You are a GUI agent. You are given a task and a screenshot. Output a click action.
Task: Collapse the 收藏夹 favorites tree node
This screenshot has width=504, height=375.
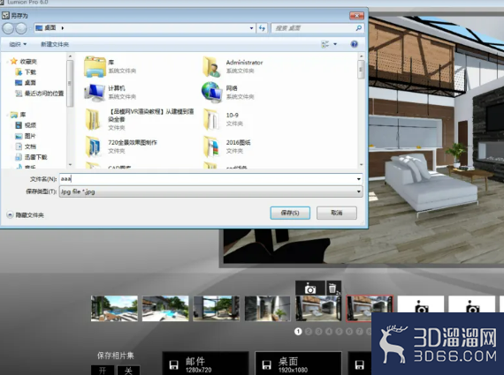[7, 61]
